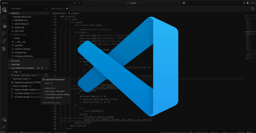Collapse the Runtime Errors group
Image resolution: width=256 pixels, height=133 pixels.
coord(25,79)
